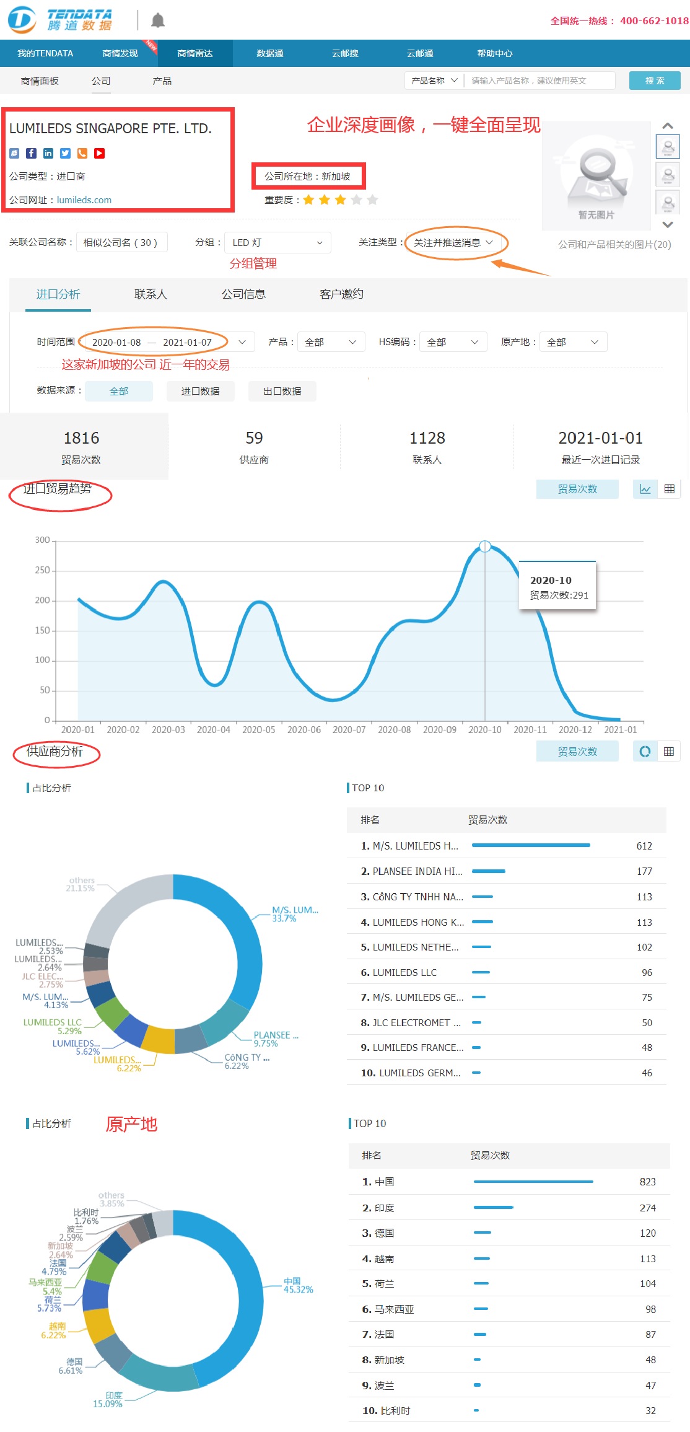Image resolution: width=690 pixels, height=1432 pixels.
Task: Set importance to one star
Action: [x=308, y=200]
